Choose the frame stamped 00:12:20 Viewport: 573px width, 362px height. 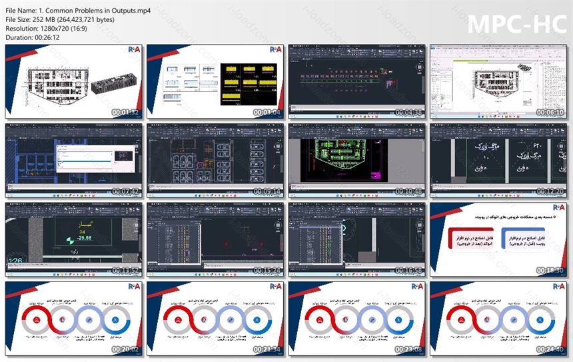coord(498,161)
